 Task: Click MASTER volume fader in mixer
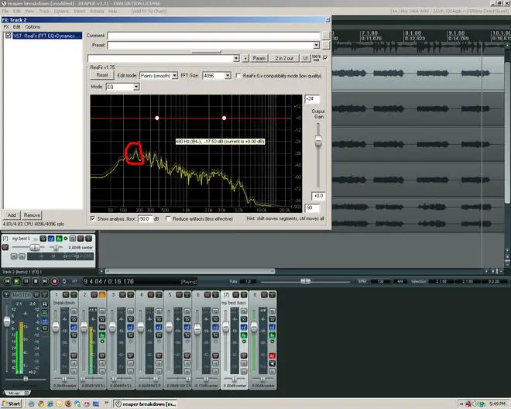7,321
